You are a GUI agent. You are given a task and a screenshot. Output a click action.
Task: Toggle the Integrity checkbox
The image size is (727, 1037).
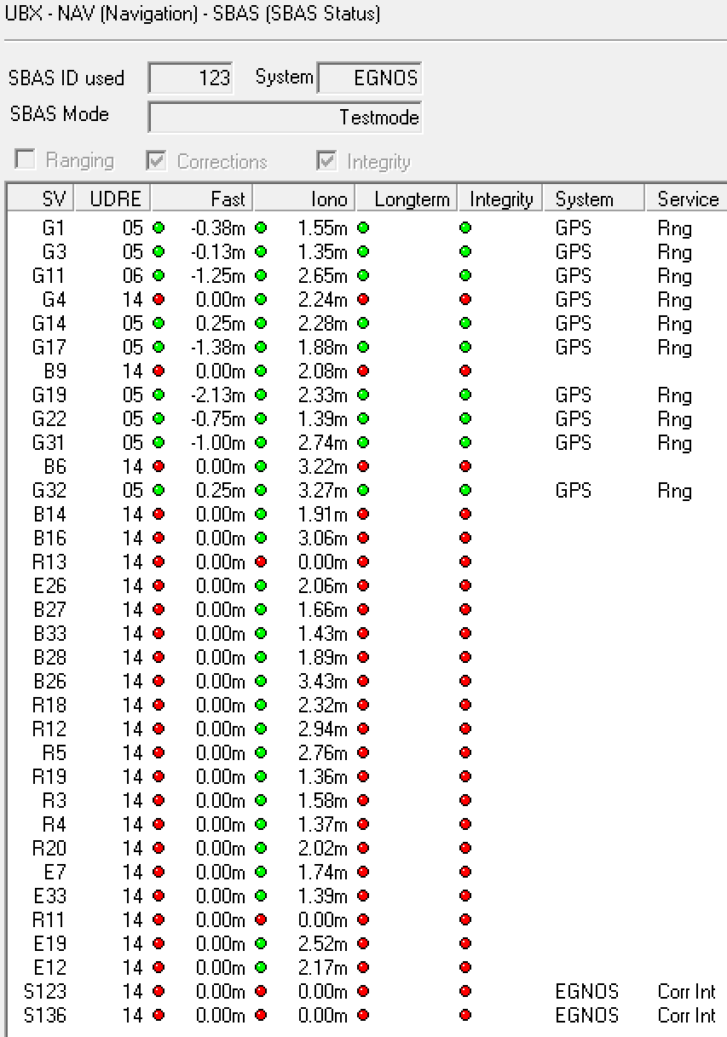coord(326,160)
